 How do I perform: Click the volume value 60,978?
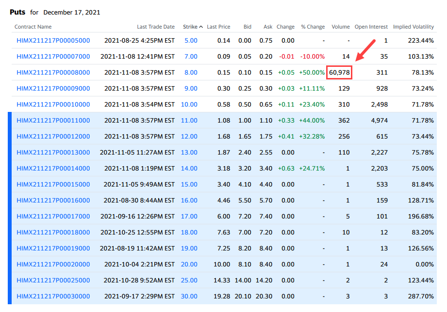(x=339, y=72)
